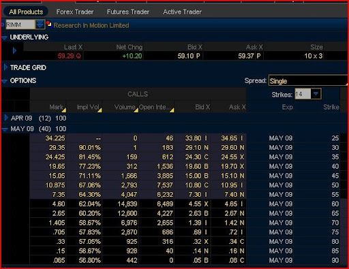Open the Forex Trader tab

(x=75, y=12)
